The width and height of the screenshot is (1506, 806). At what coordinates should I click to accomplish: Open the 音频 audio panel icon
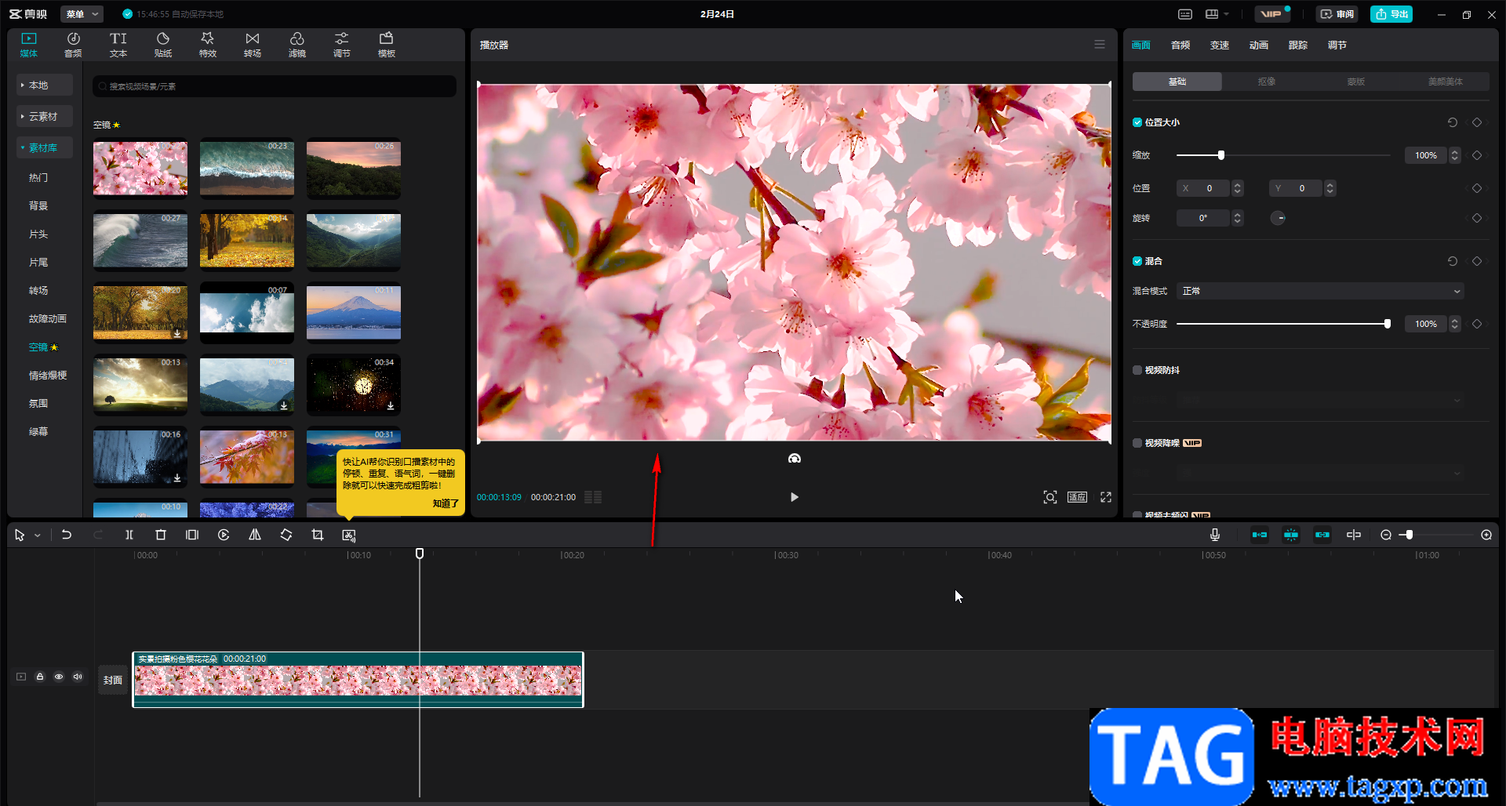point(73,45)
